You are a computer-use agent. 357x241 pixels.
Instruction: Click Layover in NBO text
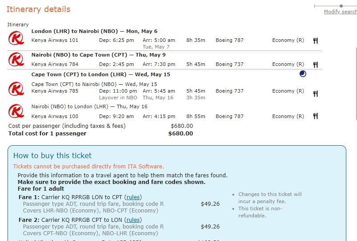point(118,98)
